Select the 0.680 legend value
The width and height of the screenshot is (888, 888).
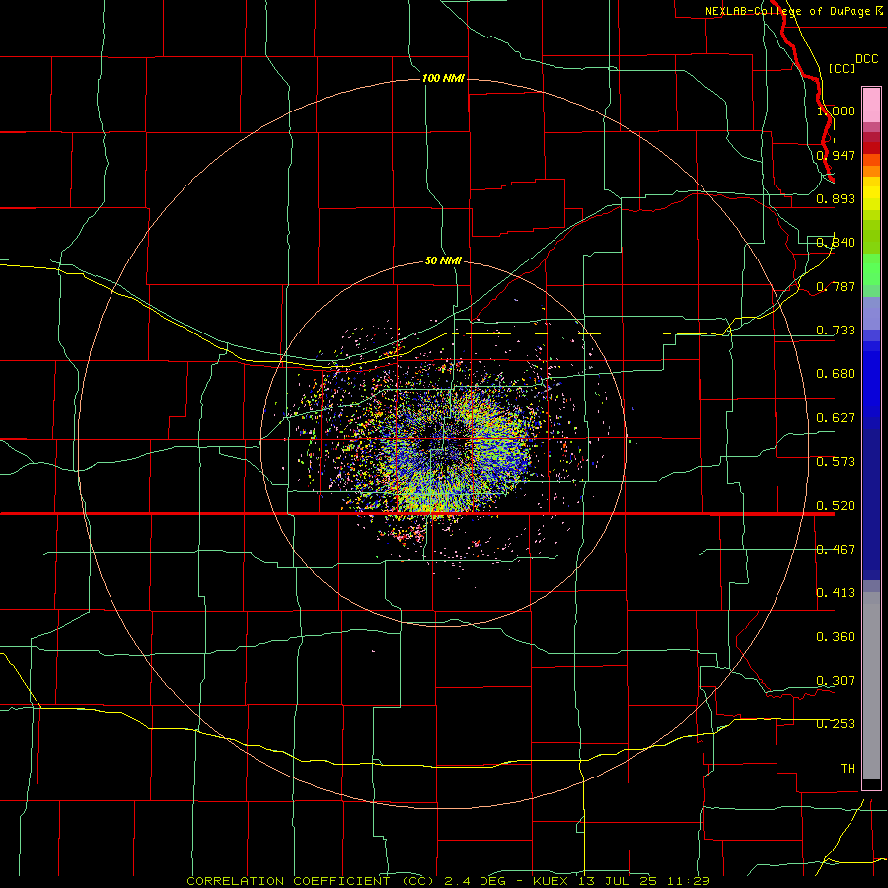pos(836,374)
